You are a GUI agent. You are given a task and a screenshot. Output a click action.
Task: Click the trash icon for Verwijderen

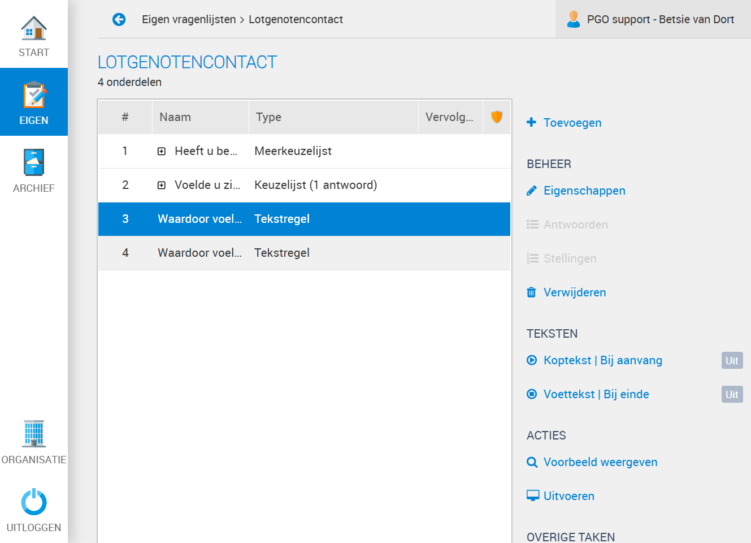[531, 292]
